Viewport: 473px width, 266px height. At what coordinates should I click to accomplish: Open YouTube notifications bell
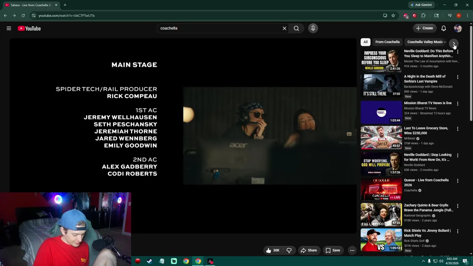(x=444, y=28)
